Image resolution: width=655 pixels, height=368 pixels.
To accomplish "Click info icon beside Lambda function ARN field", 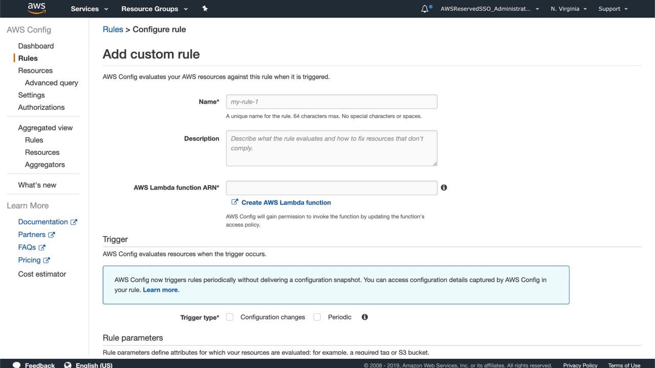I will pos(444,188).
